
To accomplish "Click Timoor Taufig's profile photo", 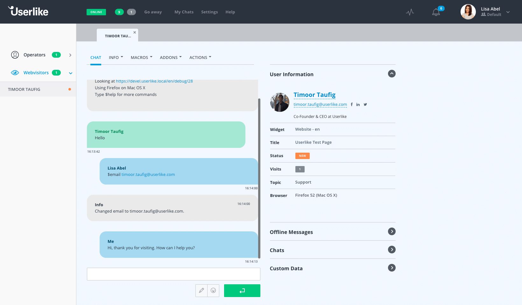I will (280, 102).
